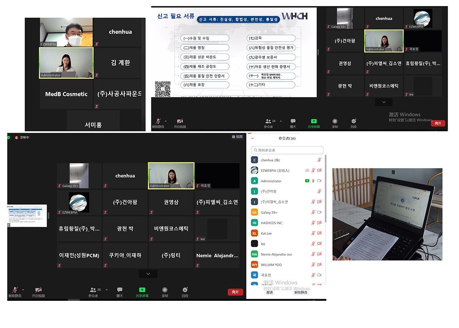Screen dimensions: 459x328
Task: Click the participants panel vertical scrollbar
Action: click(325, 189)
